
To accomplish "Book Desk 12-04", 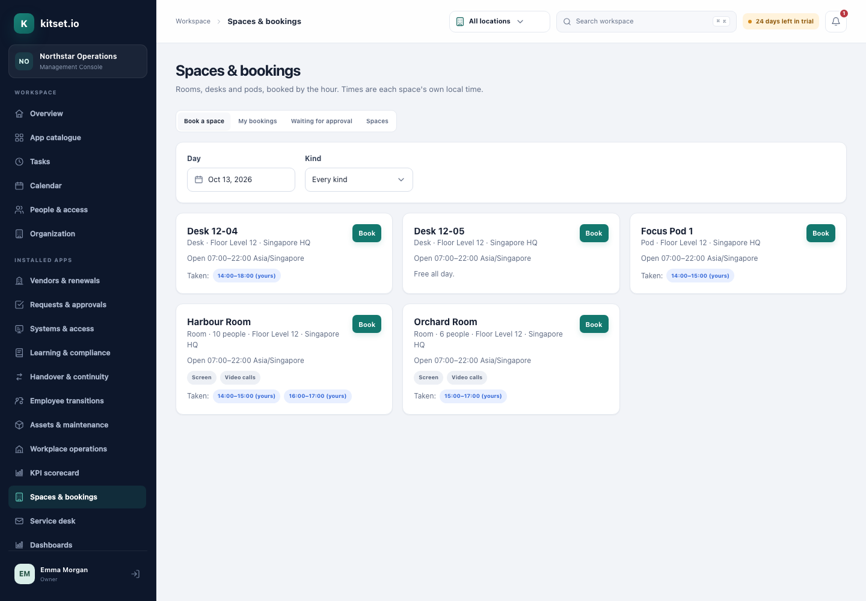I will (x=367, y=233).
